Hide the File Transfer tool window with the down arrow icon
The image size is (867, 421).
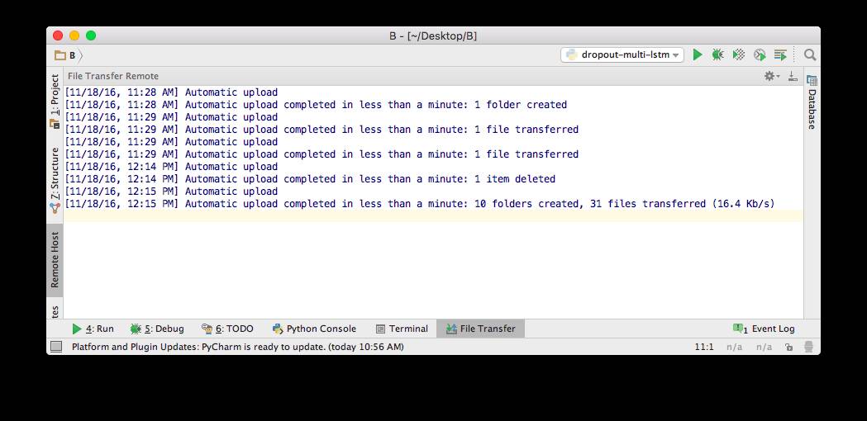793,76
